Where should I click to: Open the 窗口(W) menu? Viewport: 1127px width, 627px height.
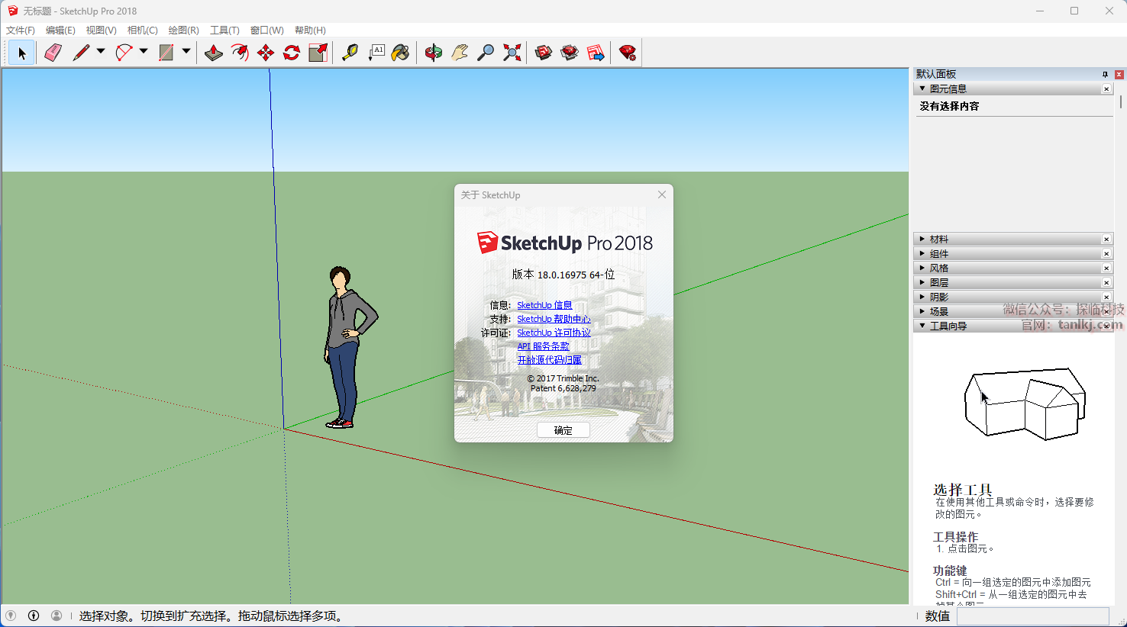266,31
